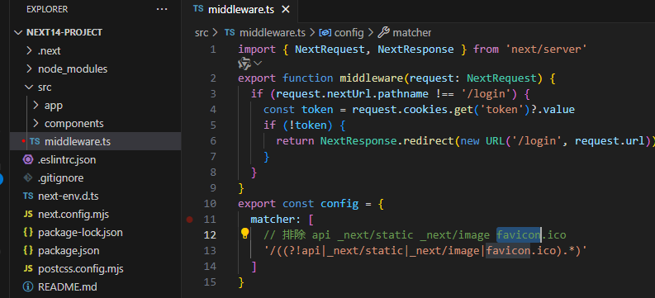Click the config identifier on line 10

(339, 204)
